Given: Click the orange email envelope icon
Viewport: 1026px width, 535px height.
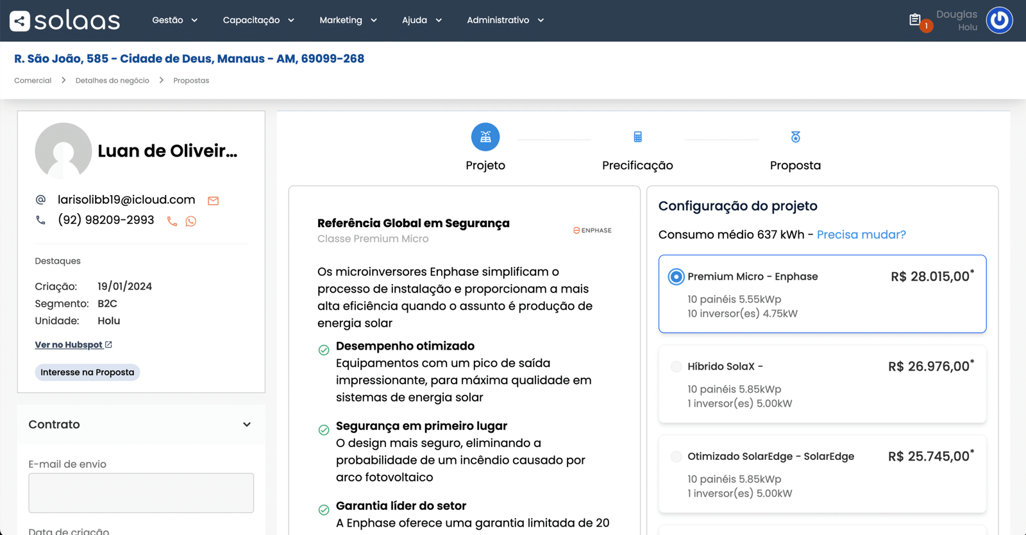Looking at the screenshot, I should (x=214, y=201).
